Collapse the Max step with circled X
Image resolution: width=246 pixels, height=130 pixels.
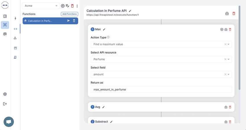pos(222,29)
